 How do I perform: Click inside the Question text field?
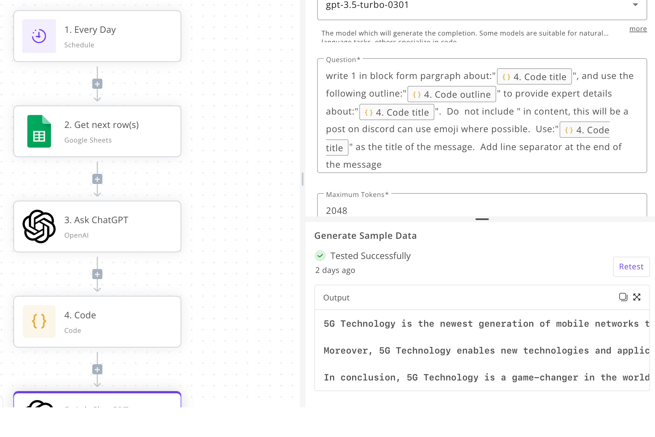pyautogui.click(x=482, y=116)
